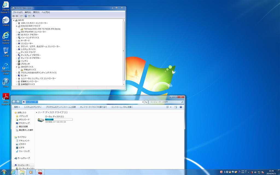Open the 表示(V) menu

pyautogui.click(x=36, y=12)
